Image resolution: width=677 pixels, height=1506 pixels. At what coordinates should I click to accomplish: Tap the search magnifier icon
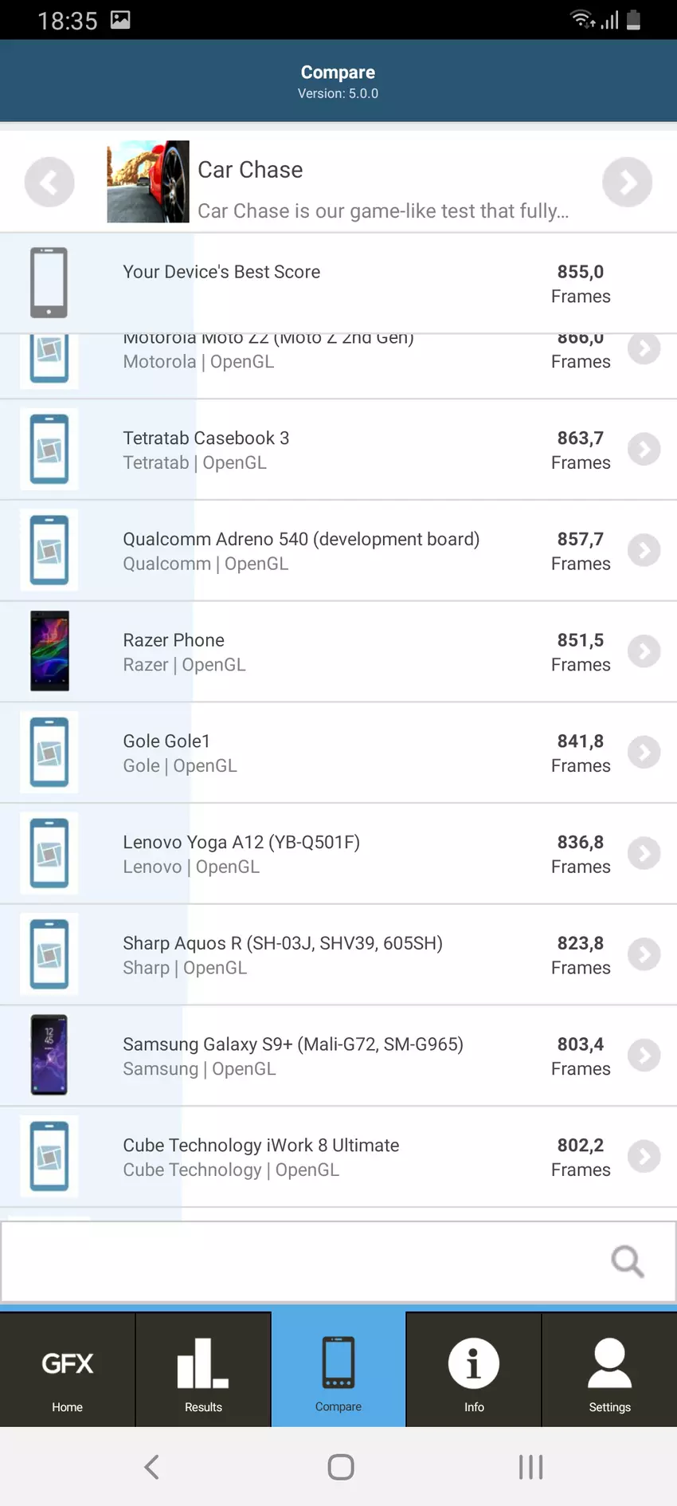point(627,1261)
